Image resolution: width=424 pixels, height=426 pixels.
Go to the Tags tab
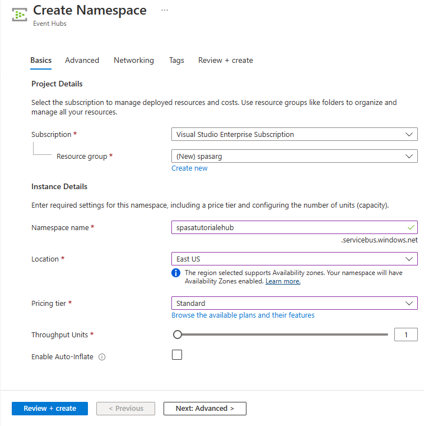coord(176,60)
